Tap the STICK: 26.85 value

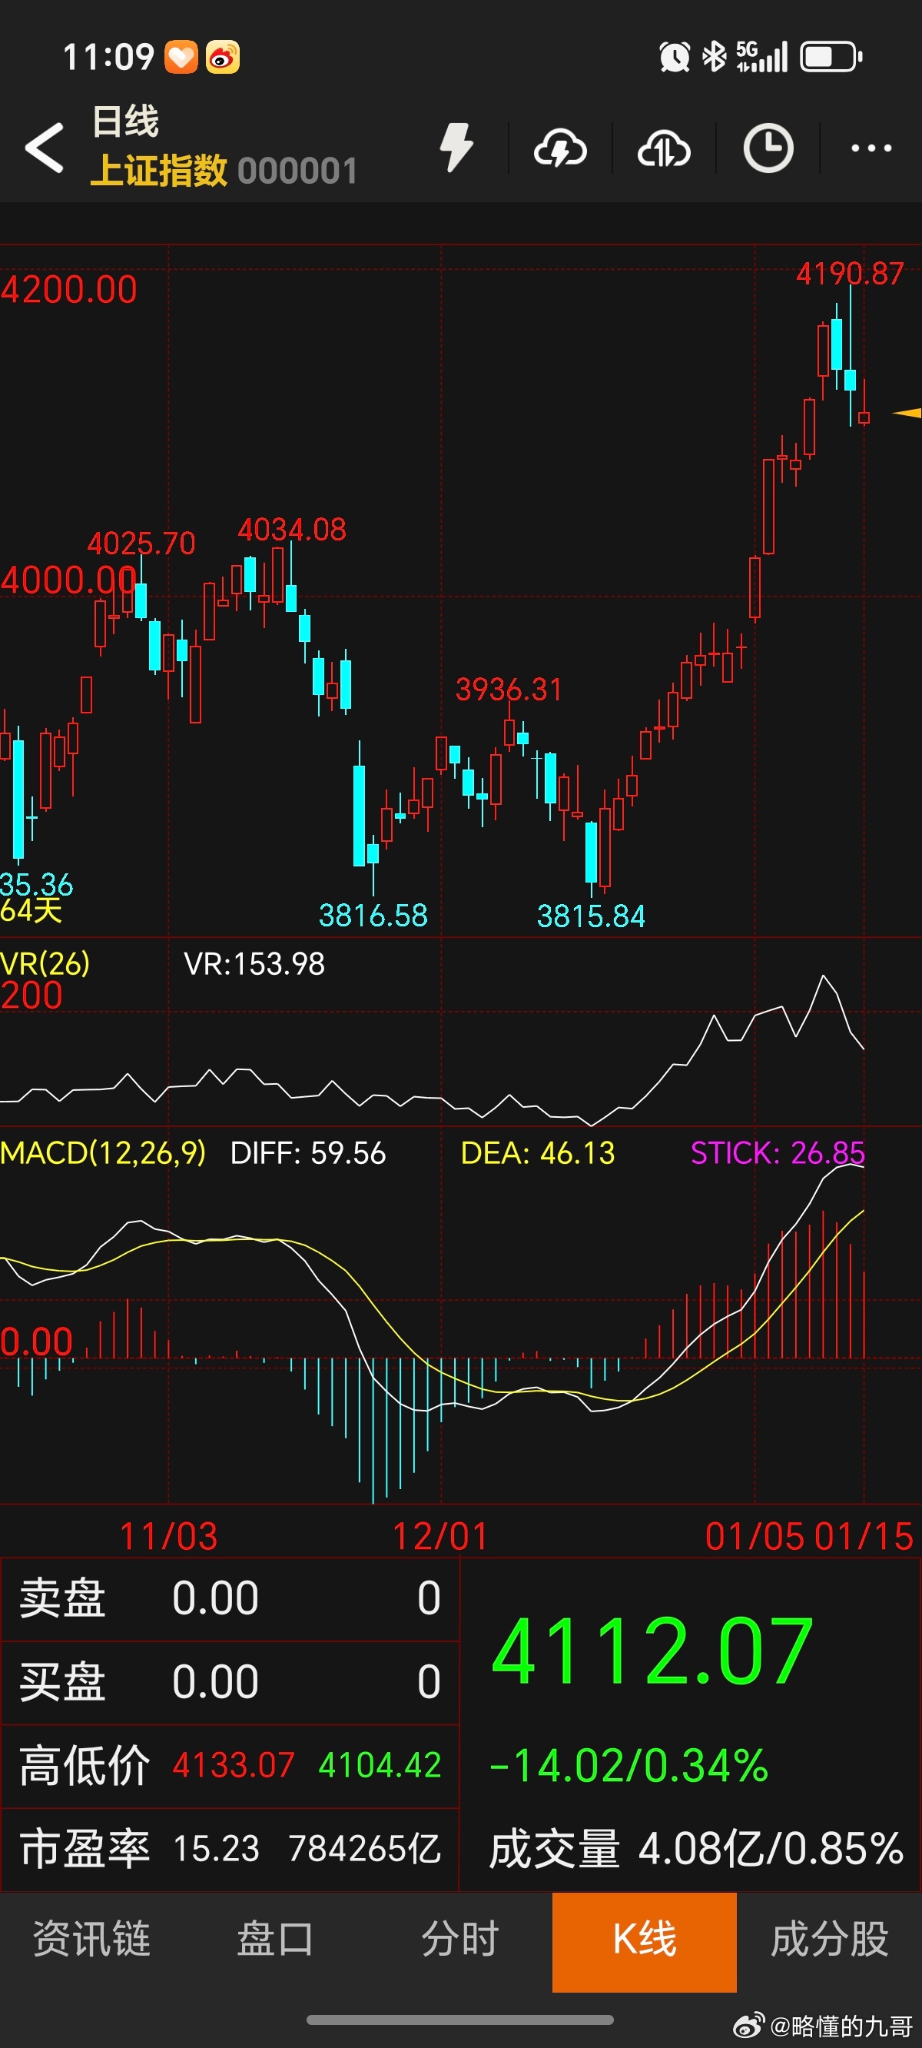click(778, 1152)
